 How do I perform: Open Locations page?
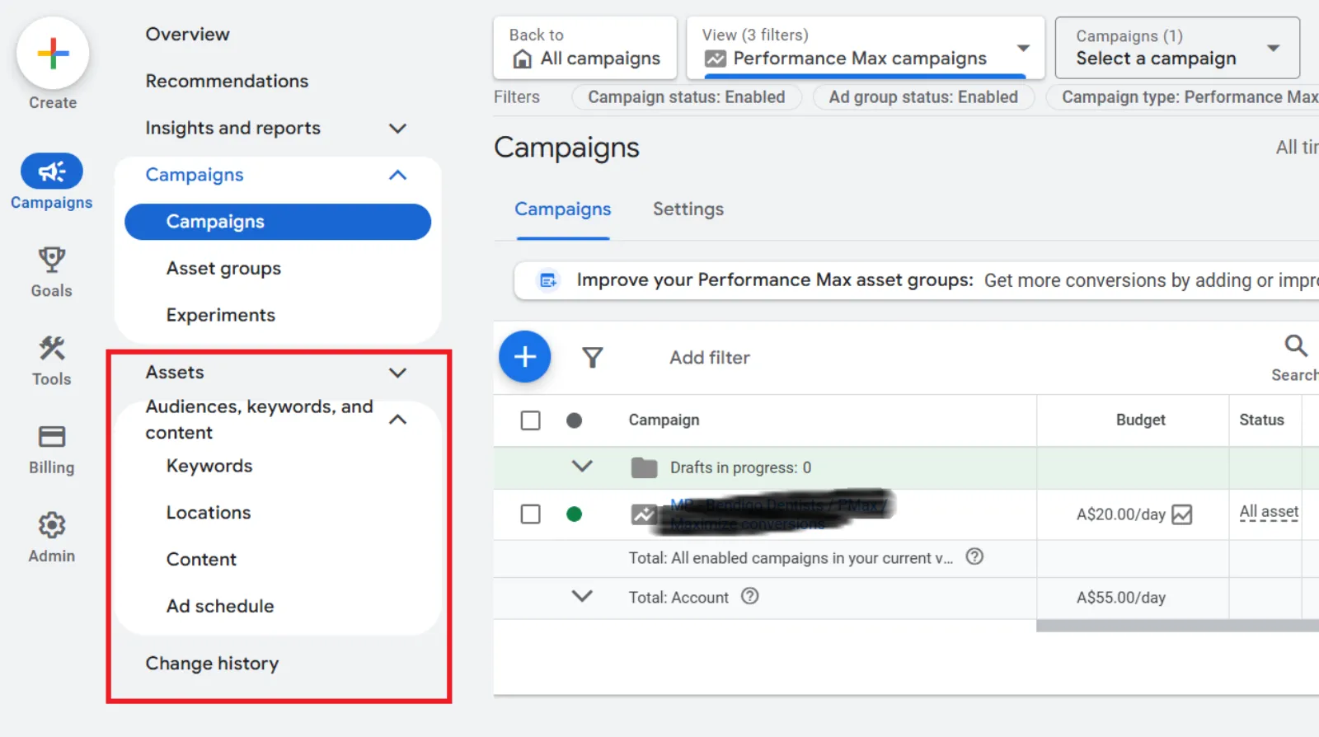tap(209, 513)
